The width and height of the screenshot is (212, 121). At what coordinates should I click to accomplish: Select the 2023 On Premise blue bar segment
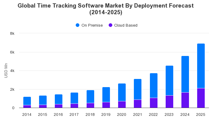point(169,80)
